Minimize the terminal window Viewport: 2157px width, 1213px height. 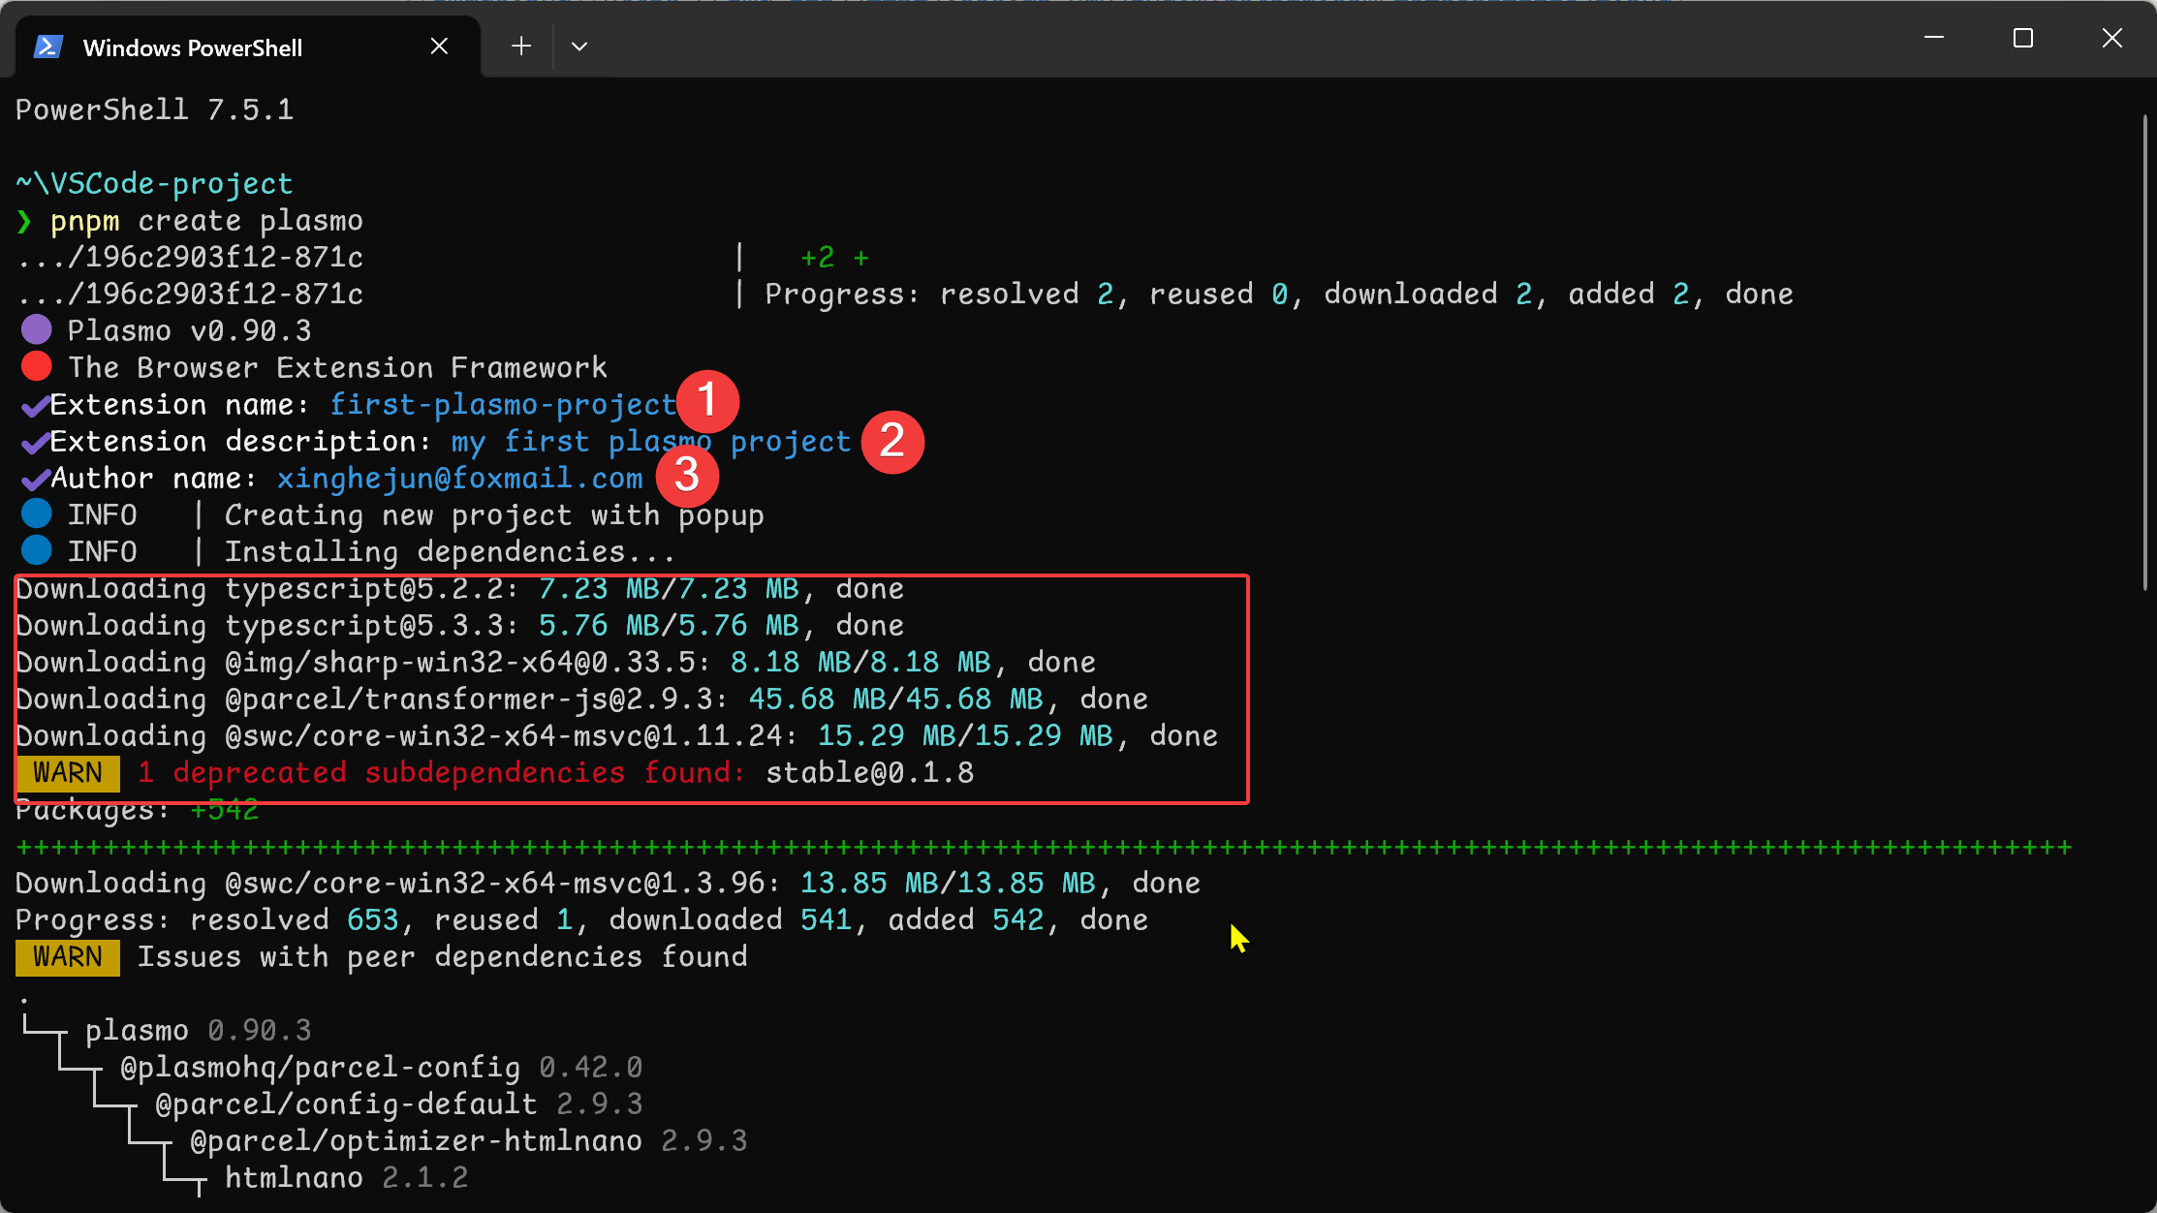click(1934, 39)
